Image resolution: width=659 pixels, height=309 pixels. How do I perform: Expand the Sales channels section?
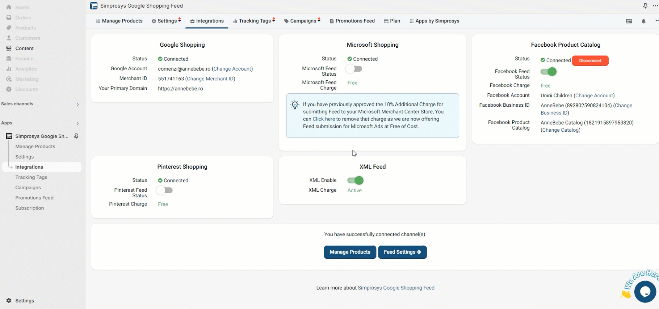click(77, 105)
